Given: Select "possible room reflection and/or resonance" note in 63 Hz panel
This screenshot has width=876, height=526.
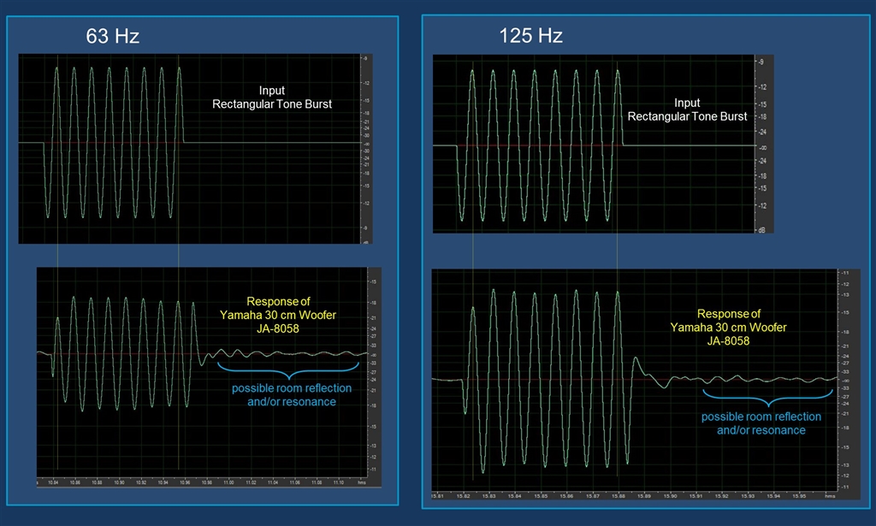Looking at the screenshot, I should [292, 395].
